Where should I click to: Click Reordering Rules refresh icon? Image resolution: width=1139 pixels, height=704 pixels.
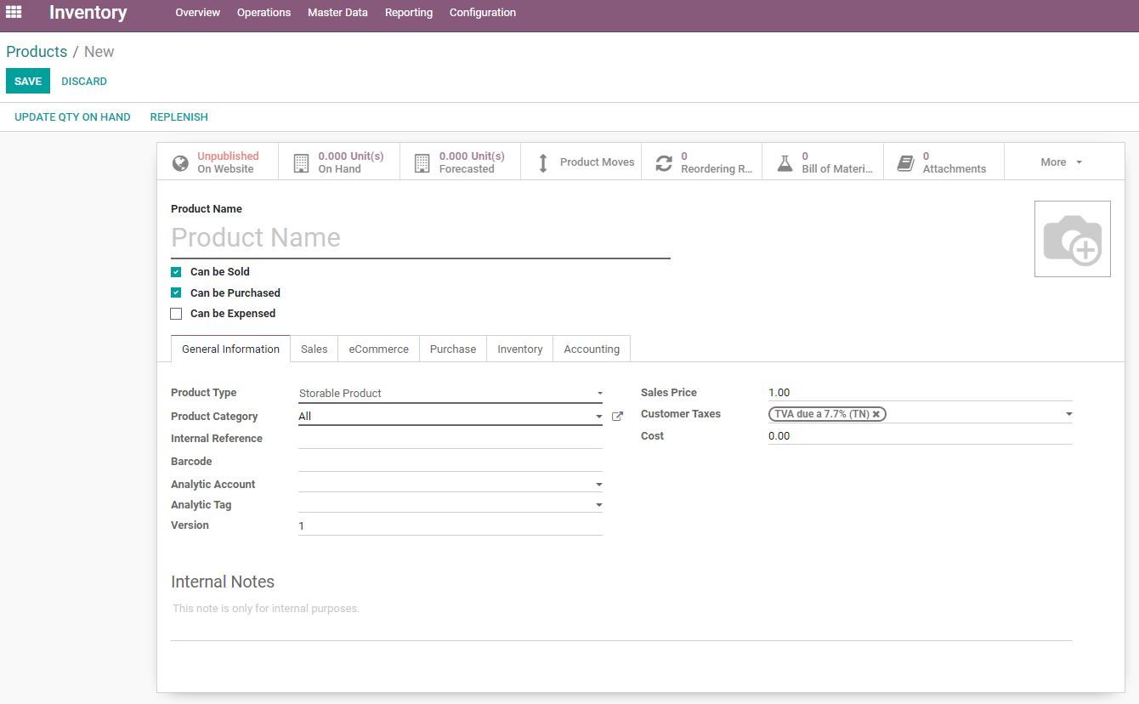[664, 163]
